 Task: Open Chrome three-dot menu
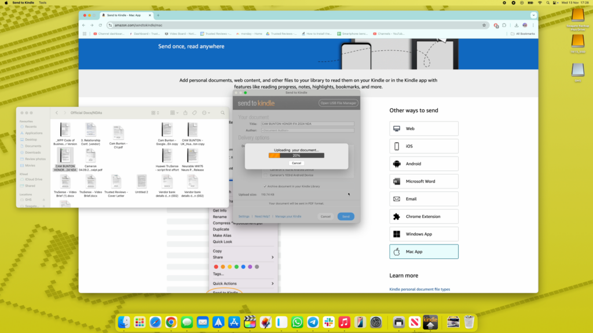coord(533,25)
